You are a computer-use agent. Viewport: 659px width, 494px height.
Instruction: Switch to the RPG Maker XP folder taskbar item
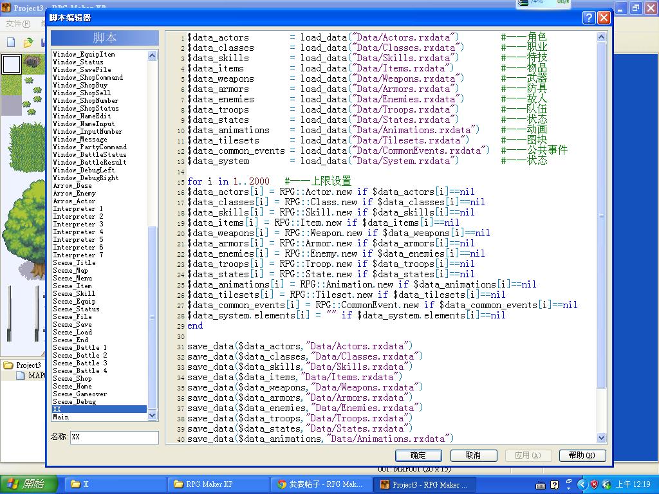point(218,484)
